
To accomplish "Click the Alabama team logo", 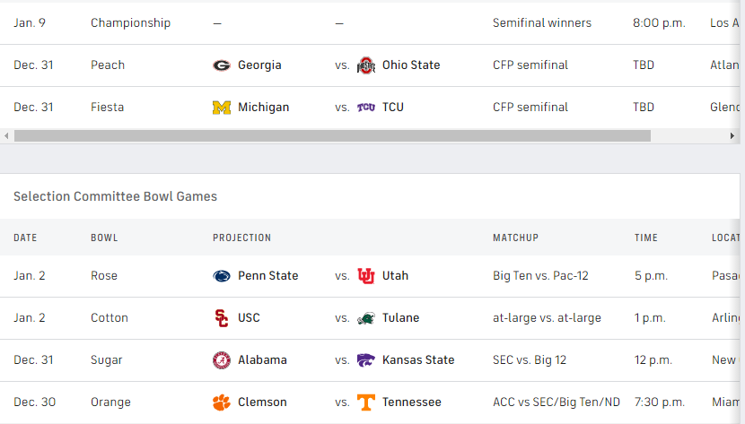I will [222, 360].
